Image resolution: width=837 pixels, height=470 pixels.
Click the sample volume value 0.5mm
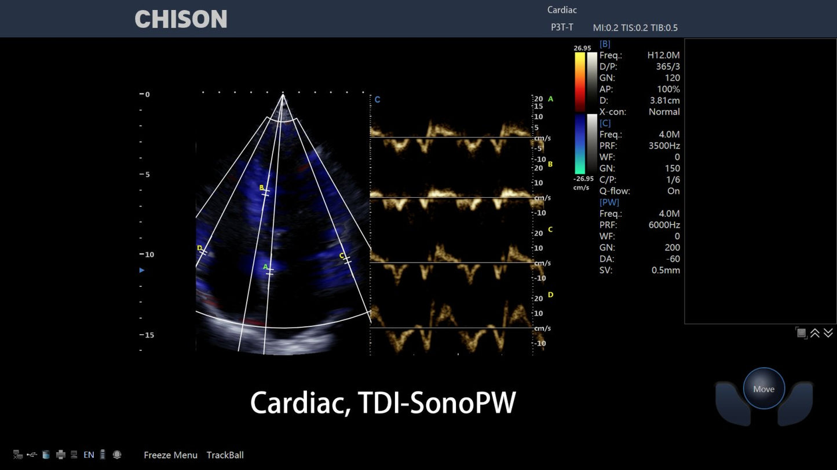[666, 270]
